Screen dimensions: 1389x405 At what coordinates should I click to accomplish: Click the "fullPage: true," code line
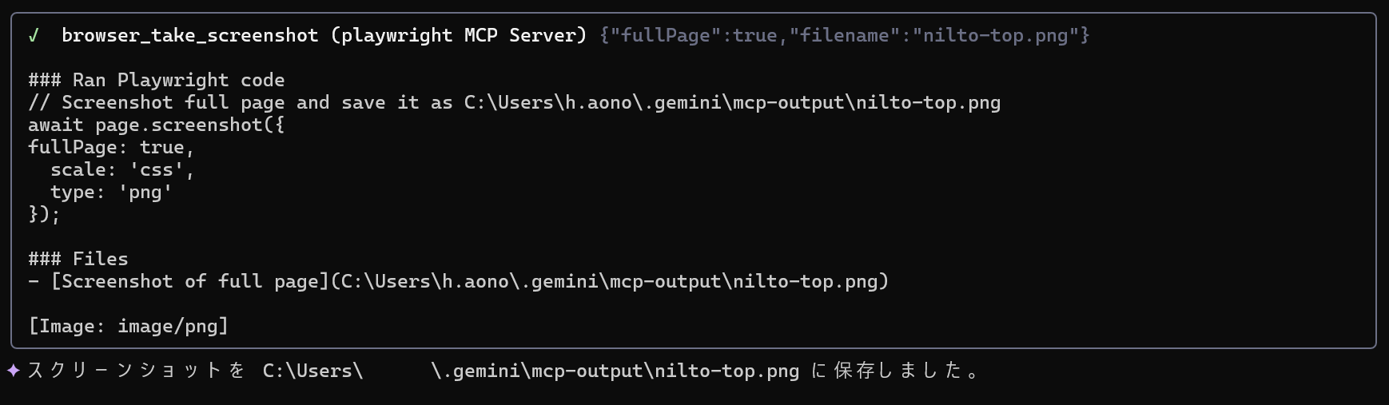coord(111,147)
